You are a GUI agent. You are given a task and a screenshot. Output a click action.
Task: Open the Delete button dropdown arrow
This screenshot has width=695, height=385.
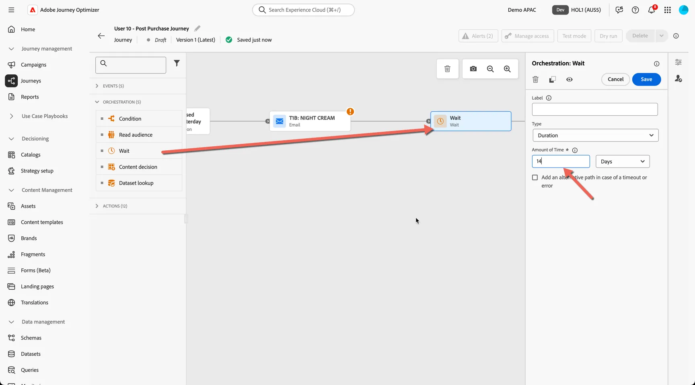coord(661,36)
